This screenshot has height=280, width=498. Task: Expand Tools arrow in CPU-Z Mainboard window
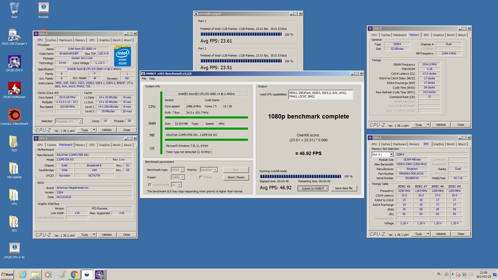pyautogui.click(x=94, y=235)
